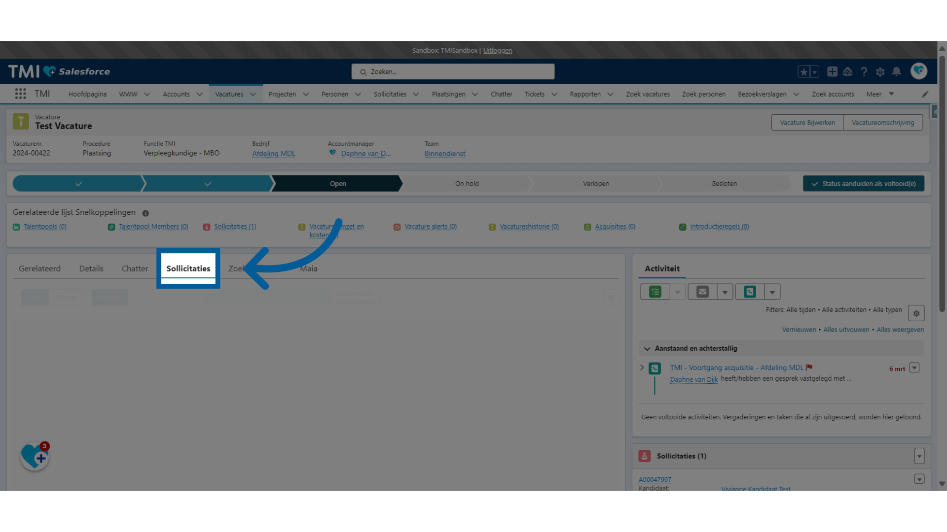
Task: Expand the TMI Voortgang acquisitie item
Action: tap(643, 367)
